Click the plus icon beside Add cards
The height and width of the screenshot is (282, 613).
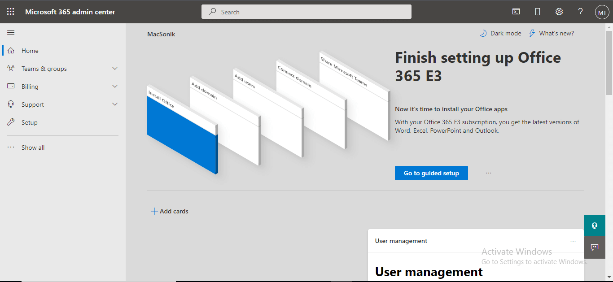point(154,211)
